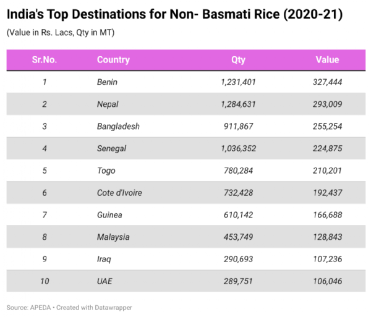Viewport: 371px width, 317px height.
Task: Click Nepal's value figure 293,009
Action: (327, 104)
